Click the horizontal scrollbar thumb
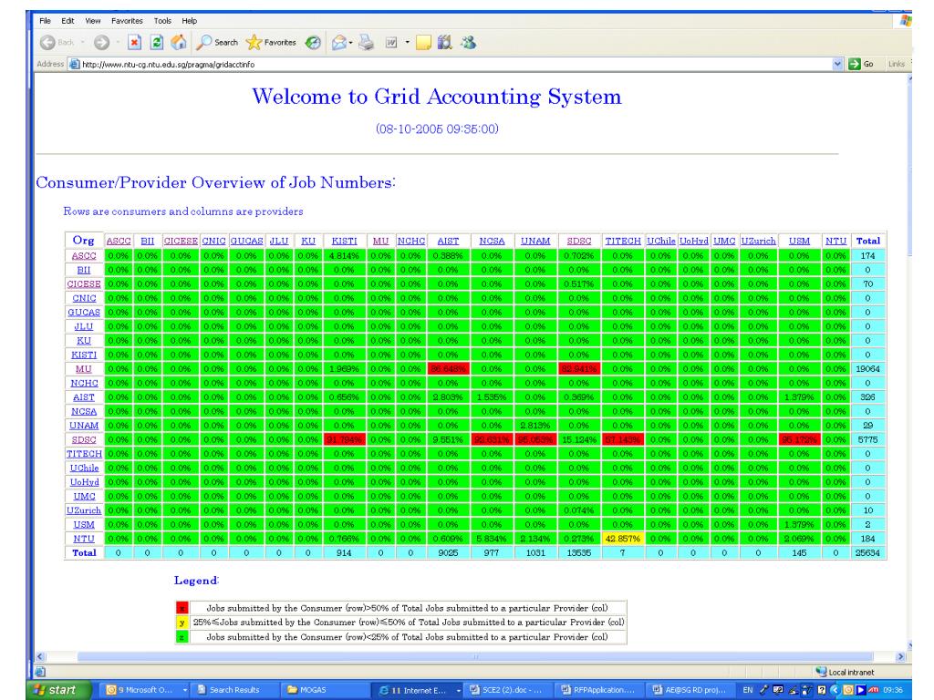 click(475, 656)
